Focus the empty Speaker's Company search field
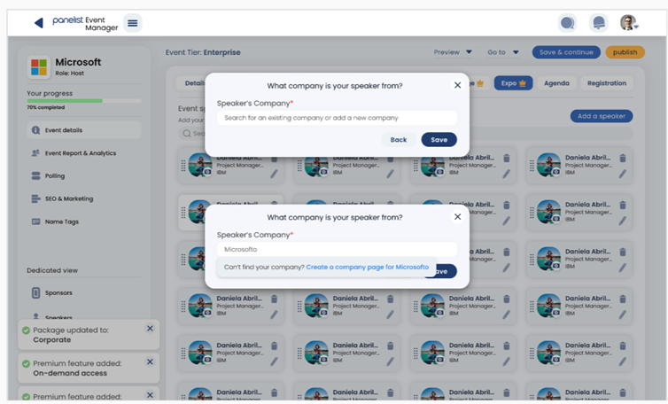Viewport: 668px width, 404px height. click(337, 118)
